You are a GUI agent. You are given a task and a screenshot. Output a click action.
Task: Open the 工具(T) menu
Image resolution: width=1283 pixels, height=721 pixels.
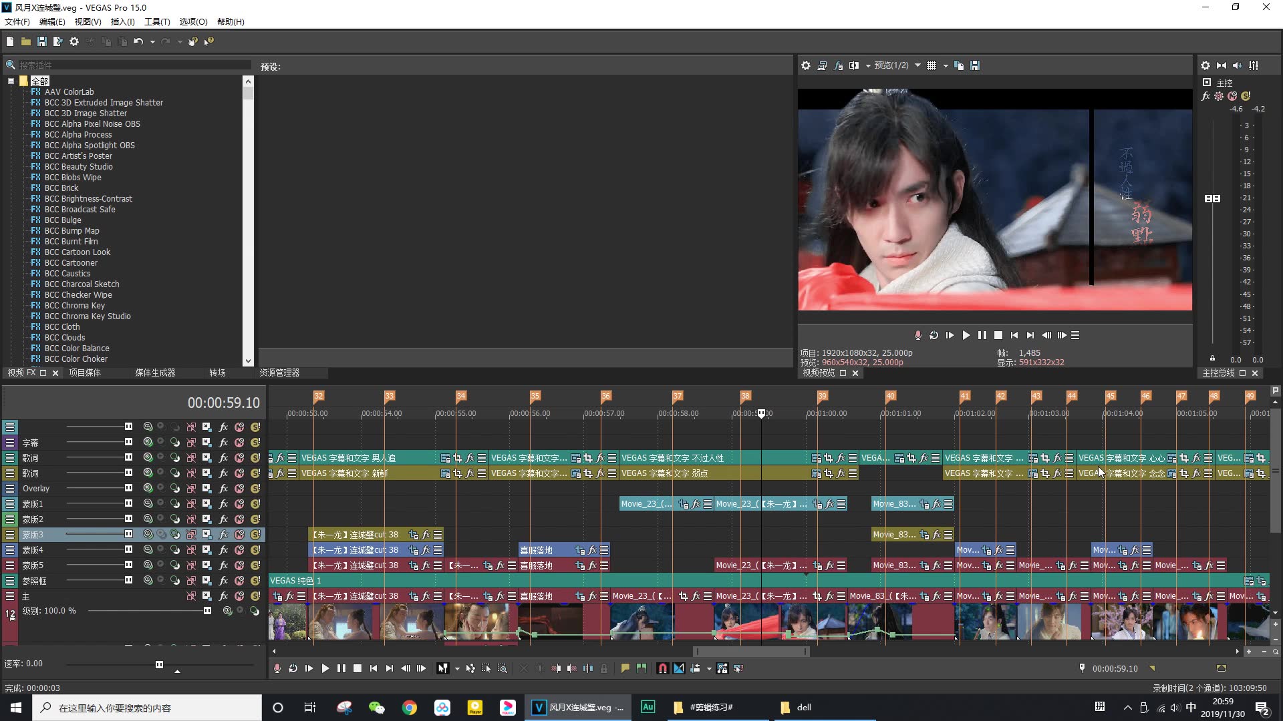point(157,22)
